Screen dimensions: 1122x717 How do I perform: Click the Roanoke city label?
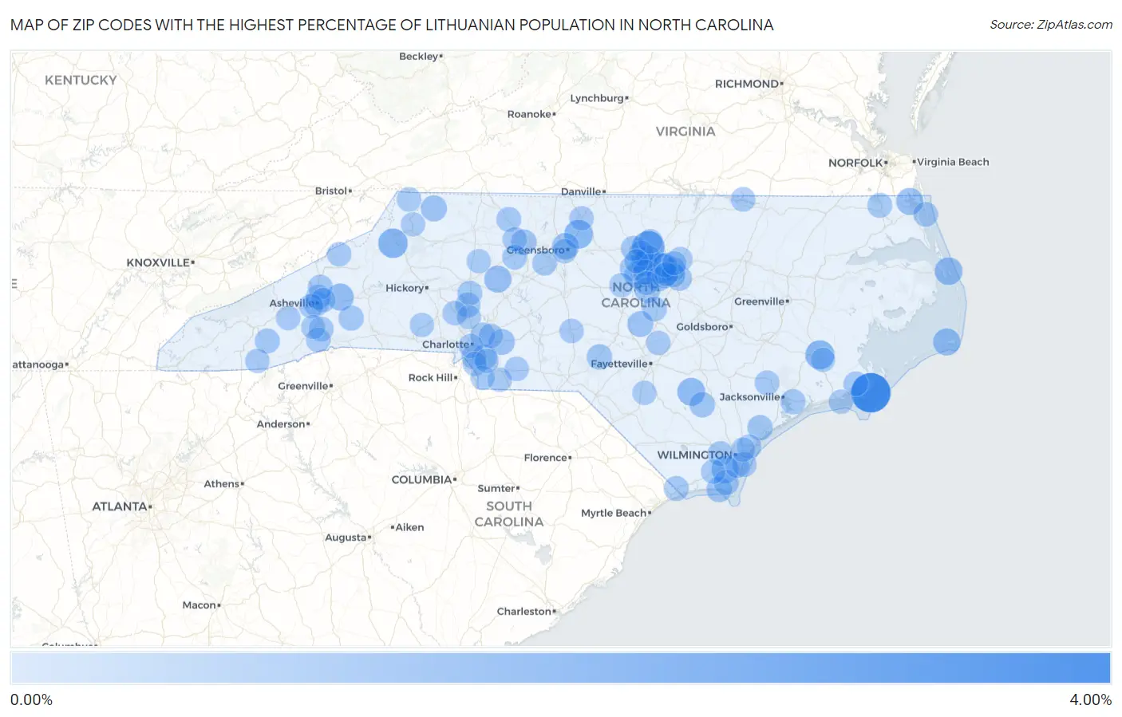[x=530, y=114]
